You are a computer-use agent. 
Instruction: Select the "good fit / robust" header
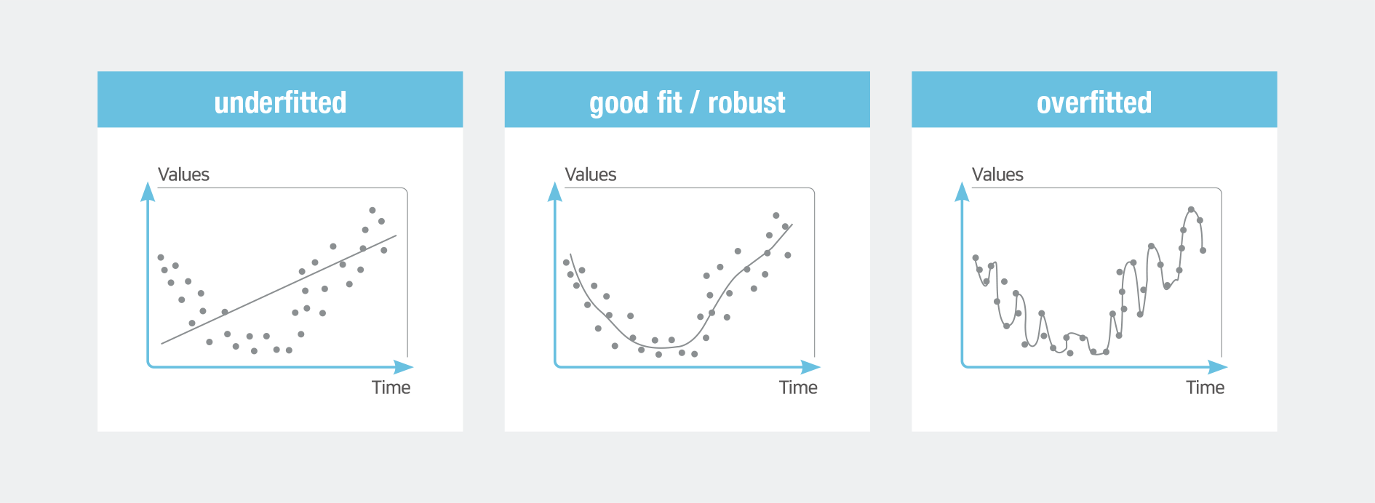[687, 100]
